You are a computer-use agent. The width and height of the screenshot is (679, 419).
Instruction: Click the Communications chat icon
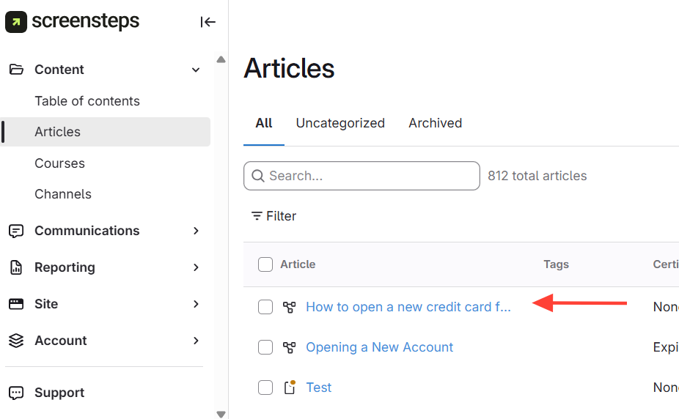point(16,231)
